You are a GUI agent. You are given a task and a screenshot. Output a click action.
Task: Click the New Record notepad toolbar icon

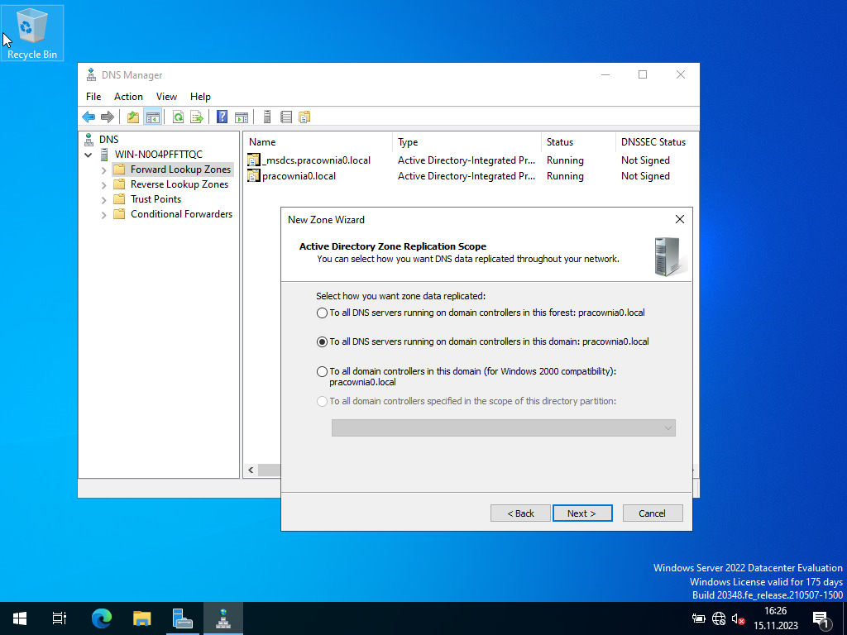(x=286, y=117)
